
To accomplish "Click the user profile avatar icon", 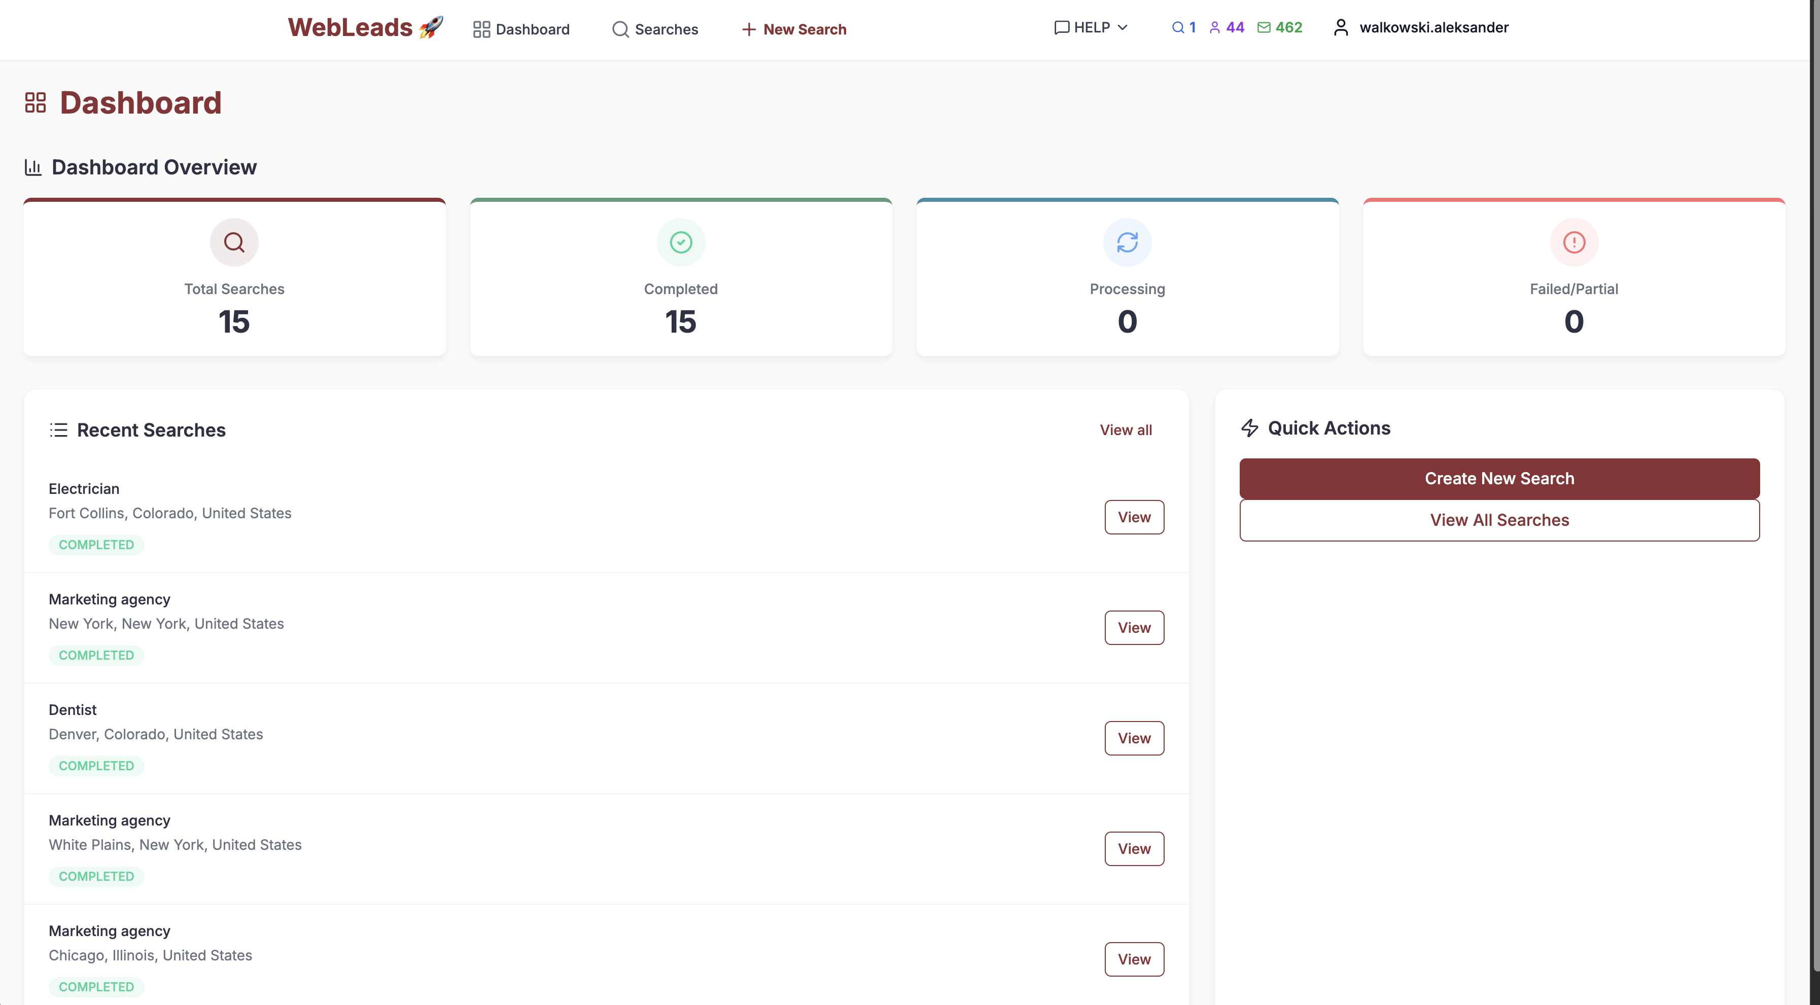I will point(1340,27).
